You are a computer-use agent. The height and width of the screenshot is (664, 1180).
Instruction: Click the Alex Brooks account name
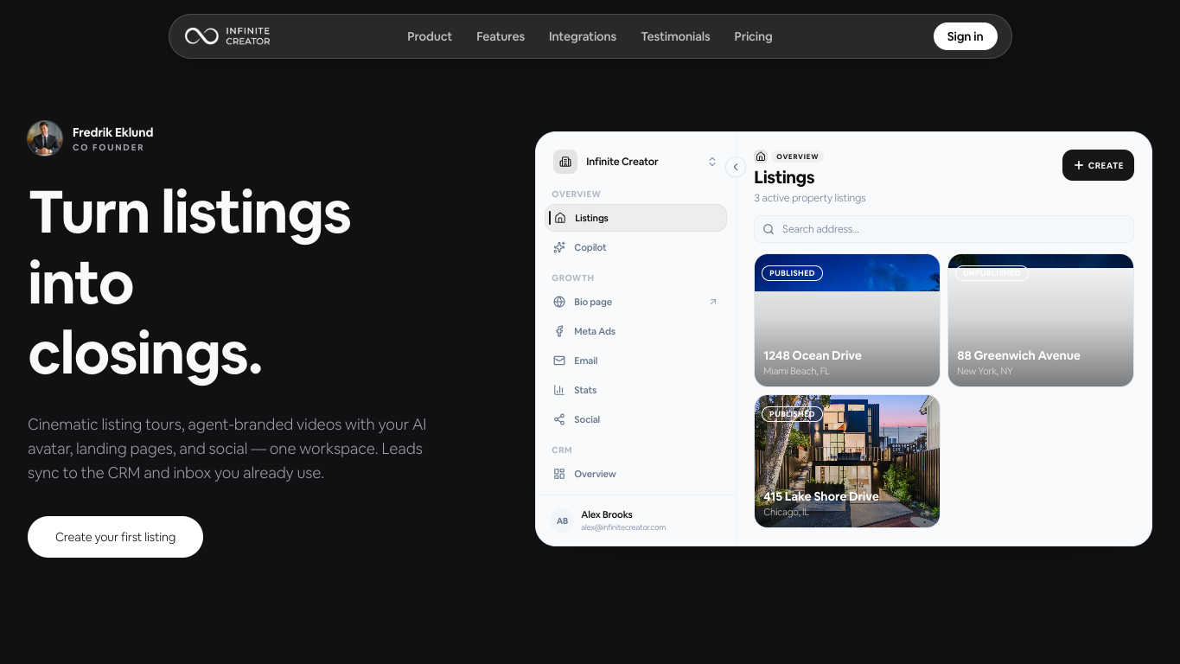point(607,514)
